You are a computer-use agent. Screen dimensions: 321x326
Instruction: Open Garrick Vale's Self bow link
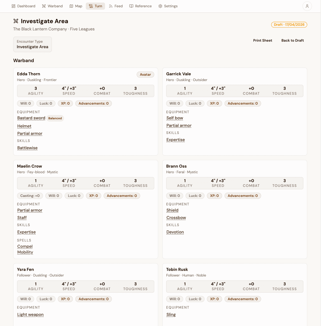[x=175, y=118]
